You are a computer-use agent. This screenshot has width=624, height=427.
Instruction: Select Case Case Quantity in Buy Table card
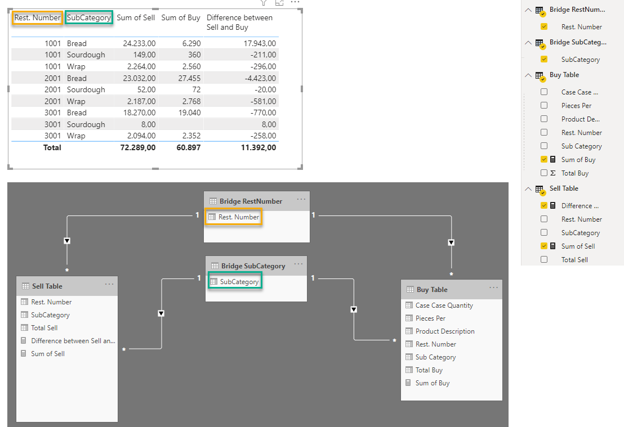(x=444, y=305)
